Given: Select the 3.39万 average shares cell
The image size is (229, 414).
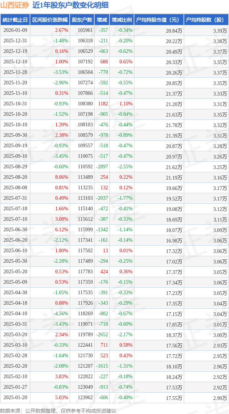Looking at the screenshot, I should pyautogui.click(x=220, y=30).
